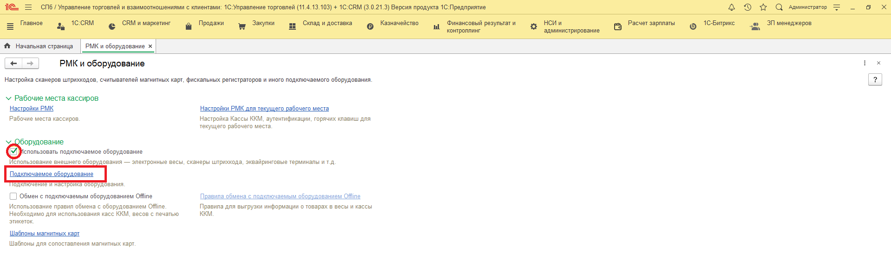Open the three-dot more options menu
This screenshot has width=891, height=254.
tap(865, 63)
